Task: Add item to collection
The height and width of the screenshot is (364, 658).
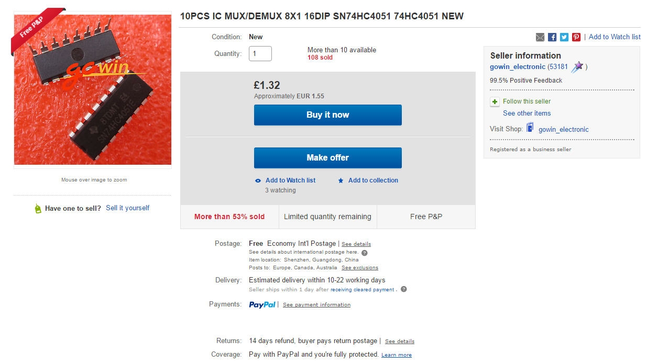Action: click(x=373, y=180)
